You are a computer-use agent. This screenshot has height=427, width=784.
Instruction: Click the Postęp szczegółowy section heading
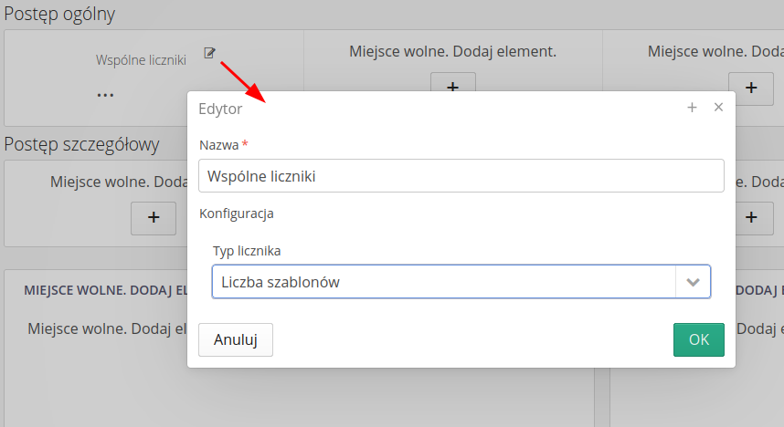pos(81,144)
